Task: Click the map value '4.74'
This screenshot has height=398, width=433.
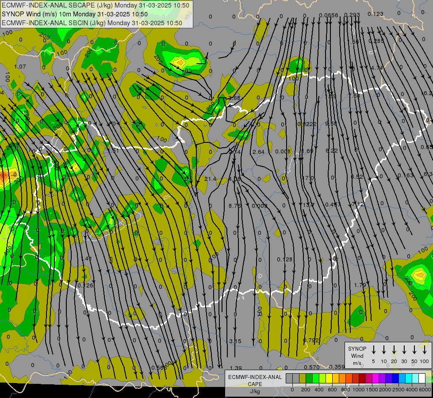Action: (377, 68)
